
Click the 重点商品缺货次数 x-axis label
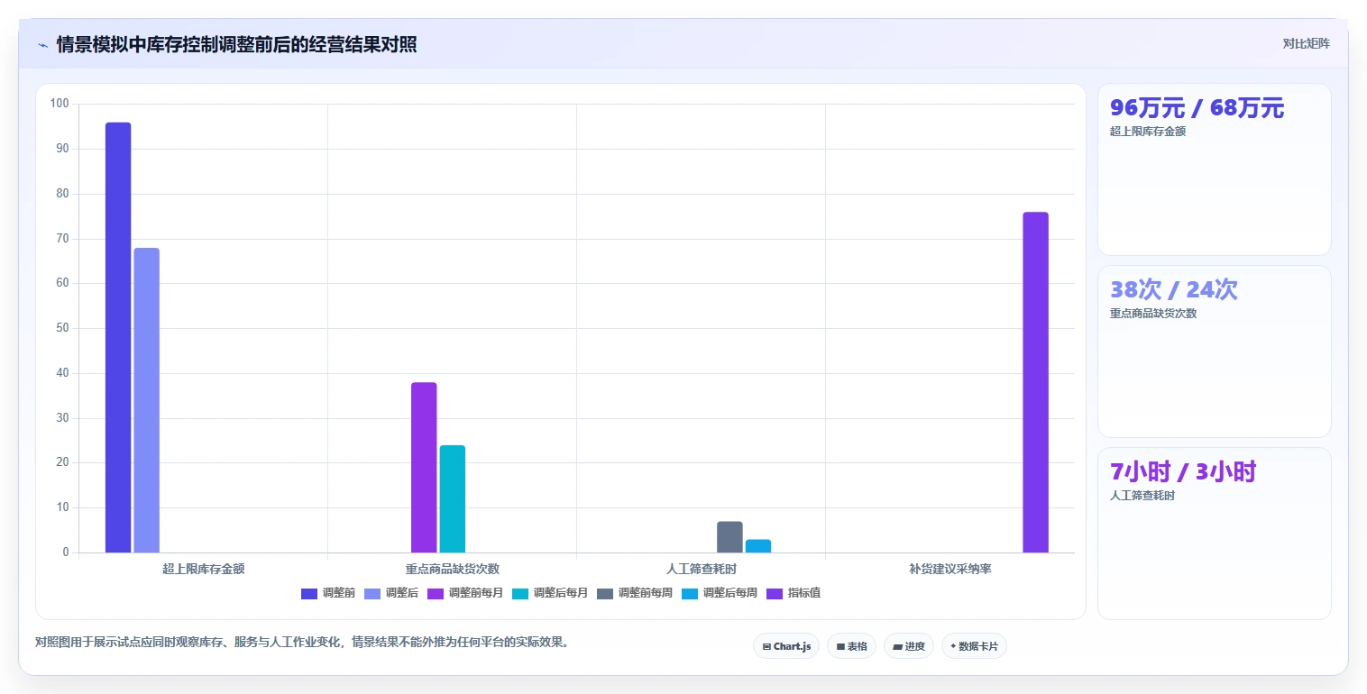click(x=453, y=569)
